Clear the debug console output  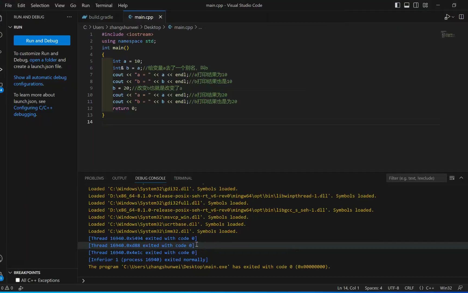(x=452, y=178)
